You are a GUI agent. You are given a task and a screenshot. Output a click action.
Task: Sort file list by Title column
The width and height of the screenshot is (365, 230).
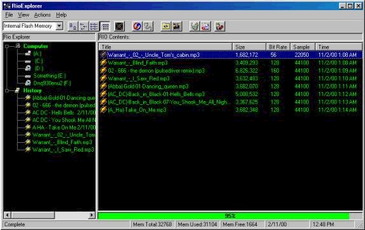[165, 47]
